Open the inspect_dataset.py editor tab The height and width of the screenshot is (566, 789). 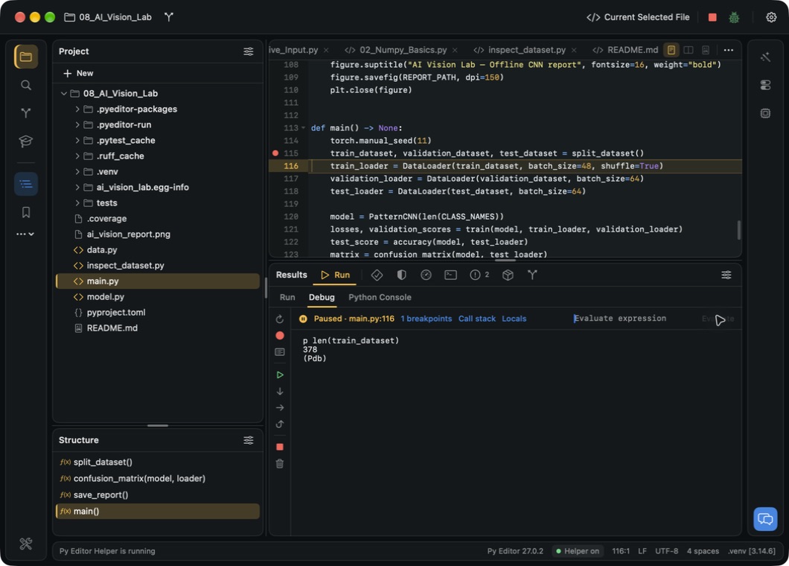pos(526,50)
